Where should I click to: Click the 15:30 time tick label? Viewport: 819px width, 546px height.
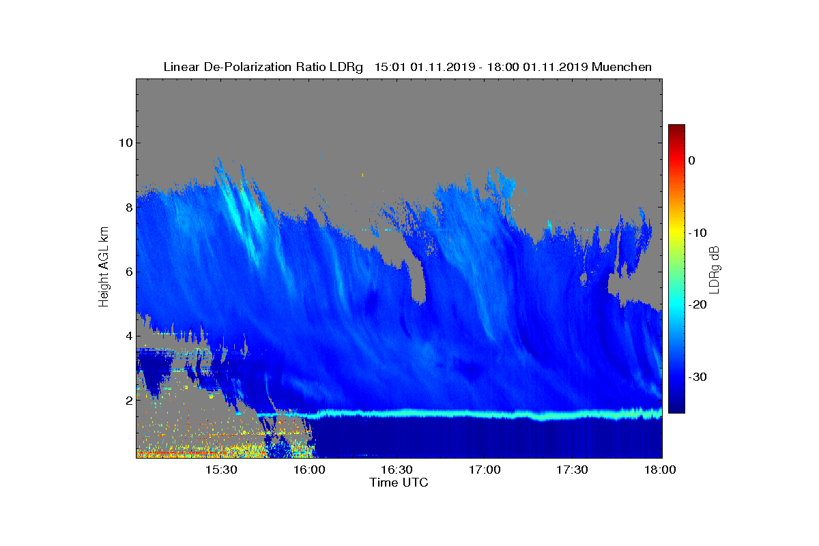222,470
